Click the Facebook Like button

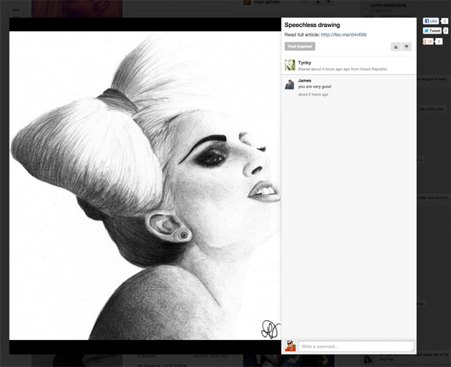click(431, 21)
